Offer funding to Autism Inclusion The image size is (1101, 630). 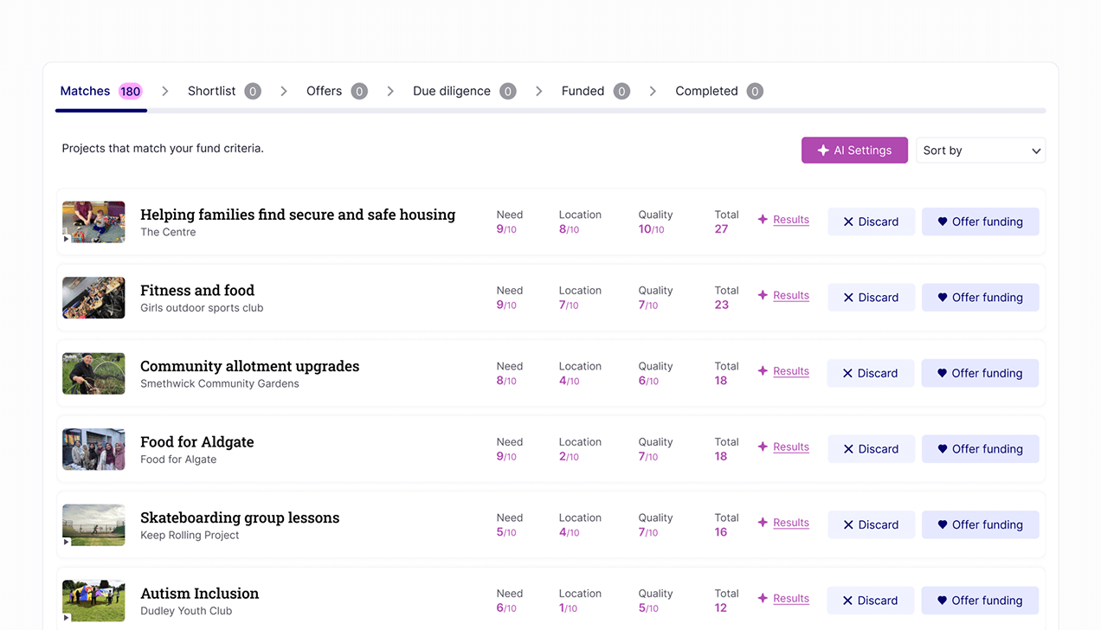(x=980, y=600)
